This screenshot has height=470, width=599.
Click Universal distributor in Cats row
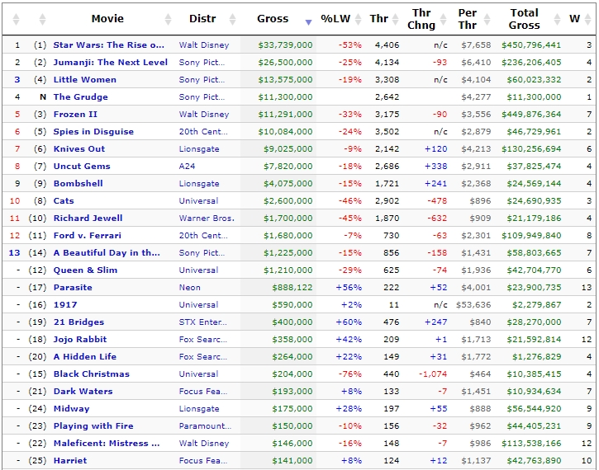pyautogui.click(x=198, y=201)
